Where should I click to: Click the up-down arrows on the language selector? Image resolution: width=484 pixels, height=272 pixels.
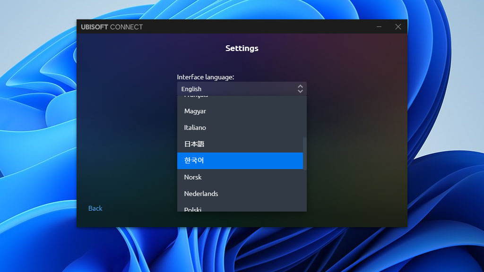300,89
